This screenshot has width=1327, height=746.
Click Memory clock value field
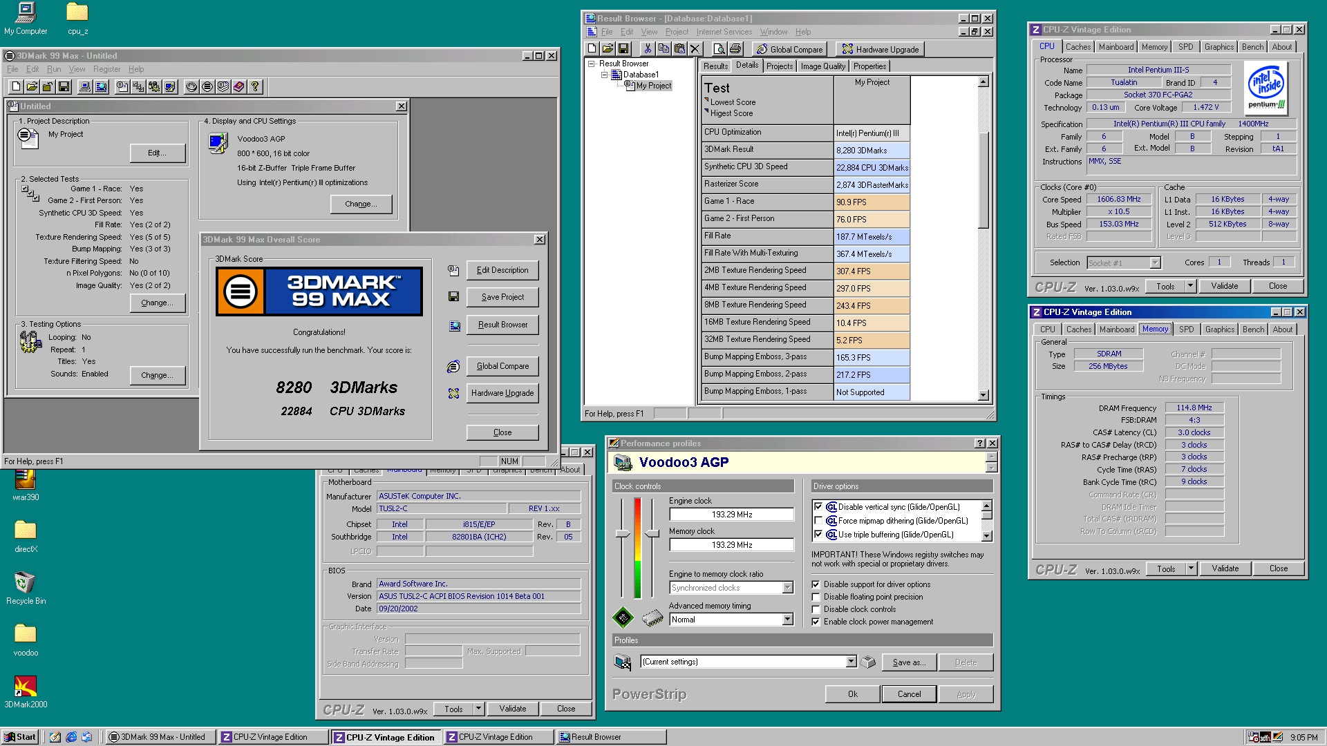(x=731, y=545)
